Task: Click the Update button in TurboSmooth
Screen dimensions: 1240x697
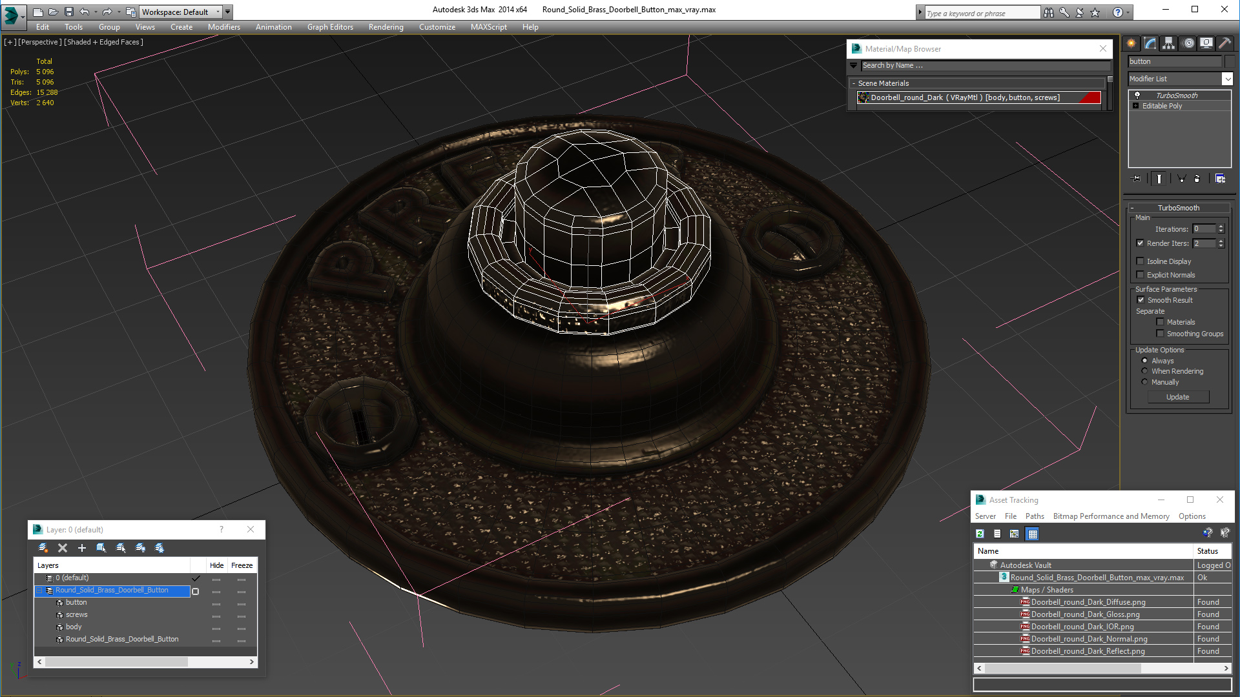Action: tap(1177, 397)
